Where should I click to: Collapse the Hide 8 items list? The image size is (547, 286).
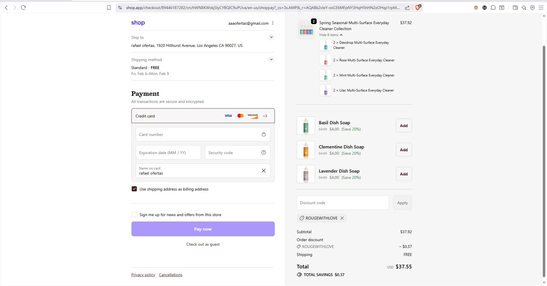pos(331,35)
